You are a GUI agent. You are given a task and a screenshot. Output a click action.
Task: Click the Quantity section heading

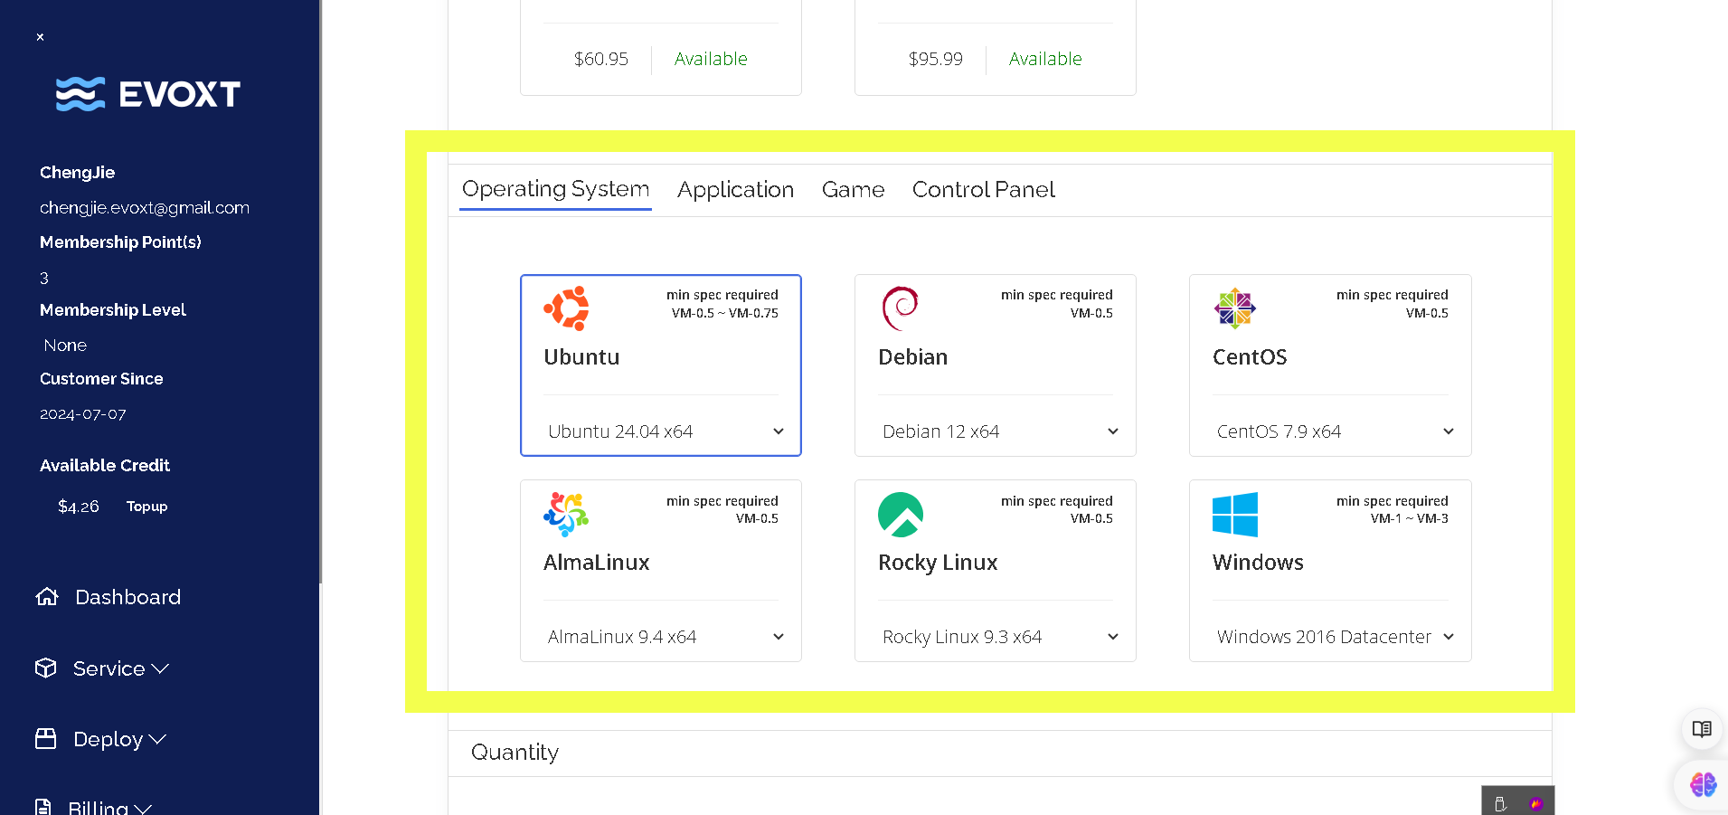point(515,753)
